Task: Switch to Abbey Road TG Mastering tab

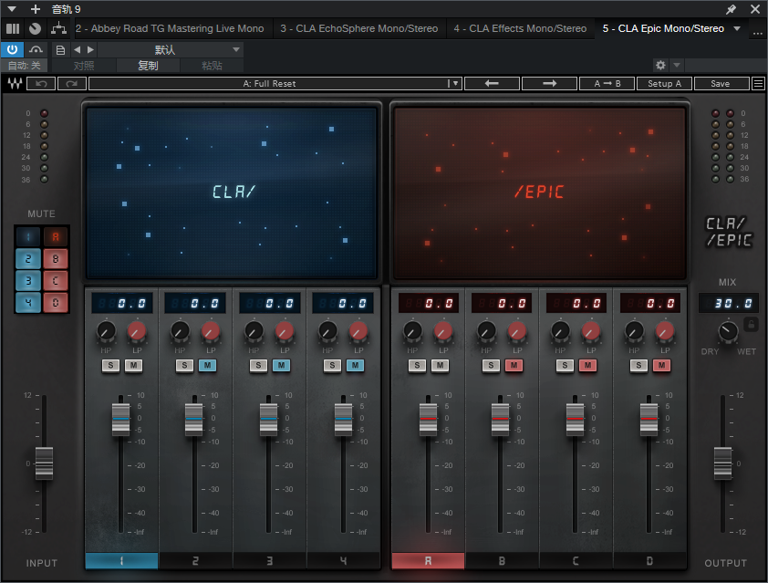Action: [x=170, y=28]
